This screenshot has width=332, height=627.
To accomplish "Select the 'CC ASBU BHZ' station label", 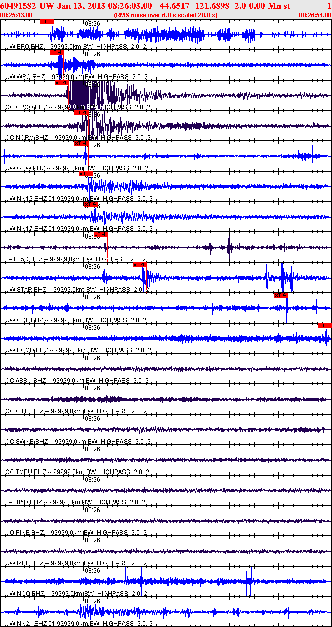I will (26, 381).
